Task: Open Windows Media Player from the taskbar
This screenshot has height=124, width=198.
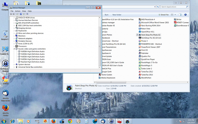Action: (29, 121)
